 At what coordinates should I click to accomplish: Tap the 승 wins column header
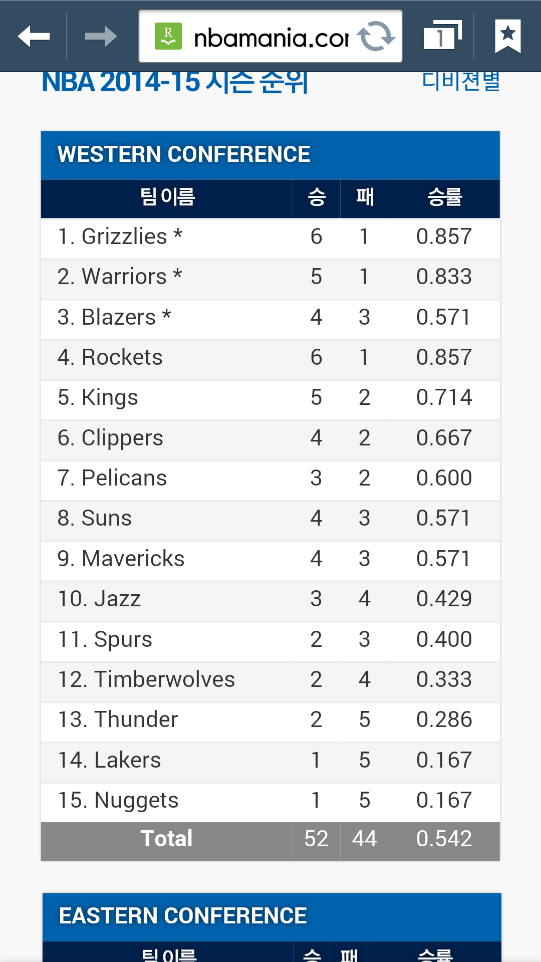(316, 197)
